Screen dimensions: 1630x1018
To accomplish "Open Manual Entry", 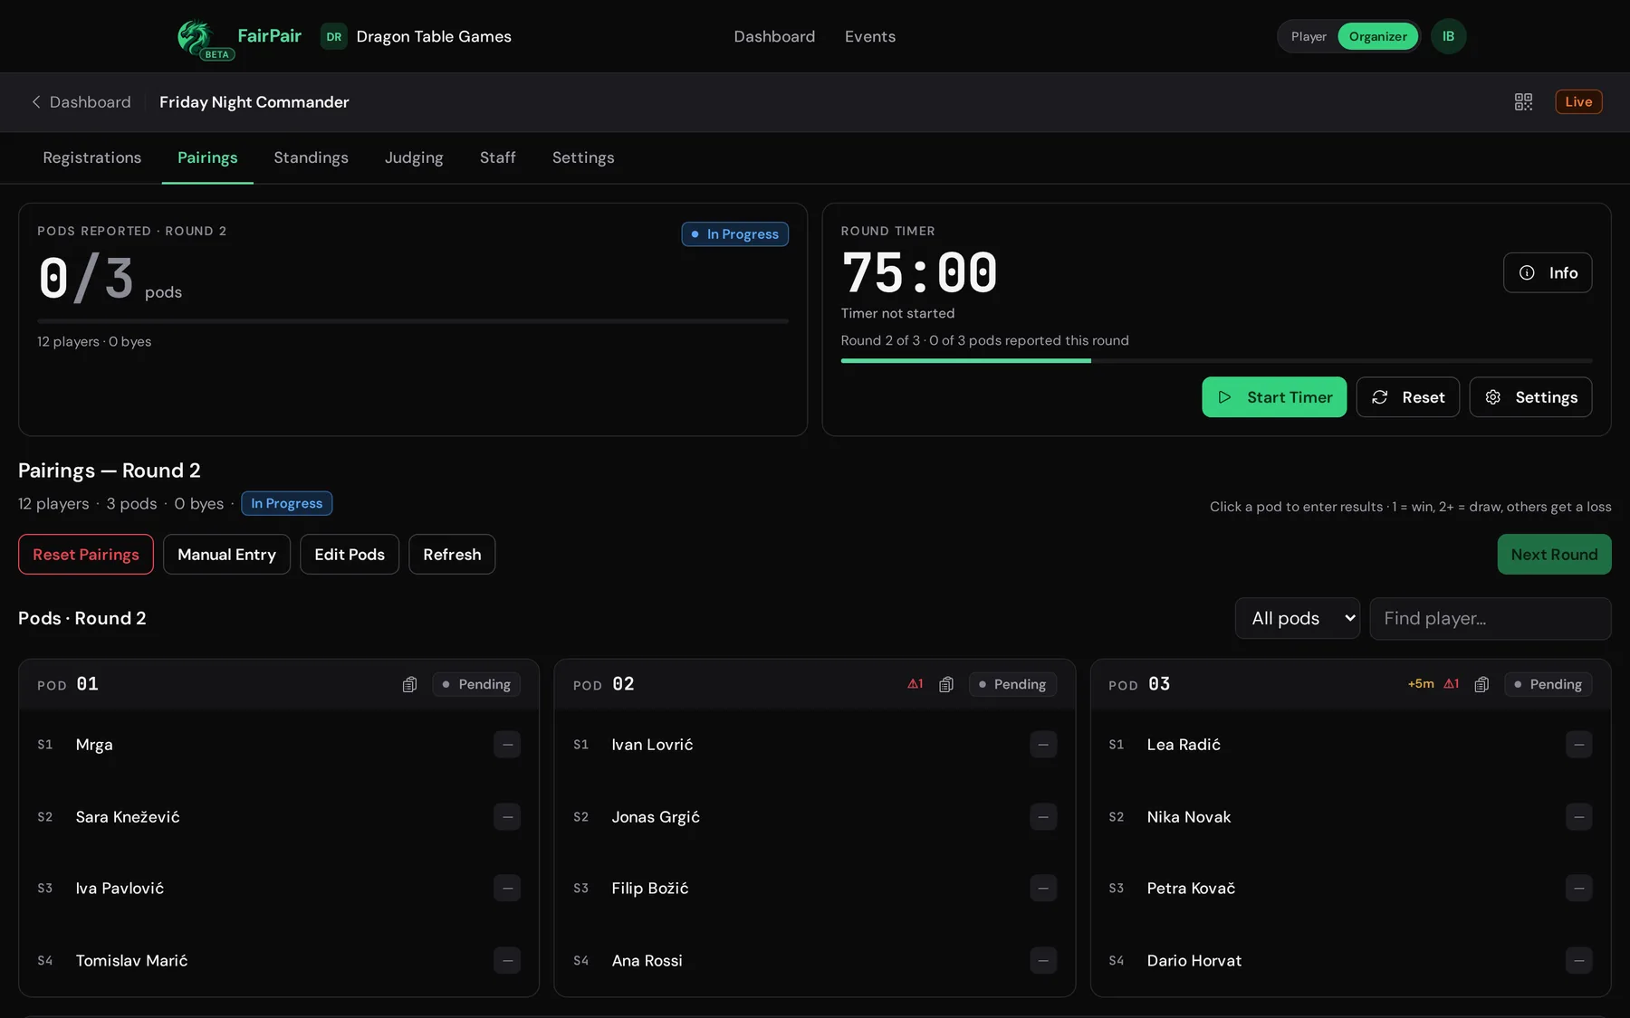I will [x=226, y=555].
